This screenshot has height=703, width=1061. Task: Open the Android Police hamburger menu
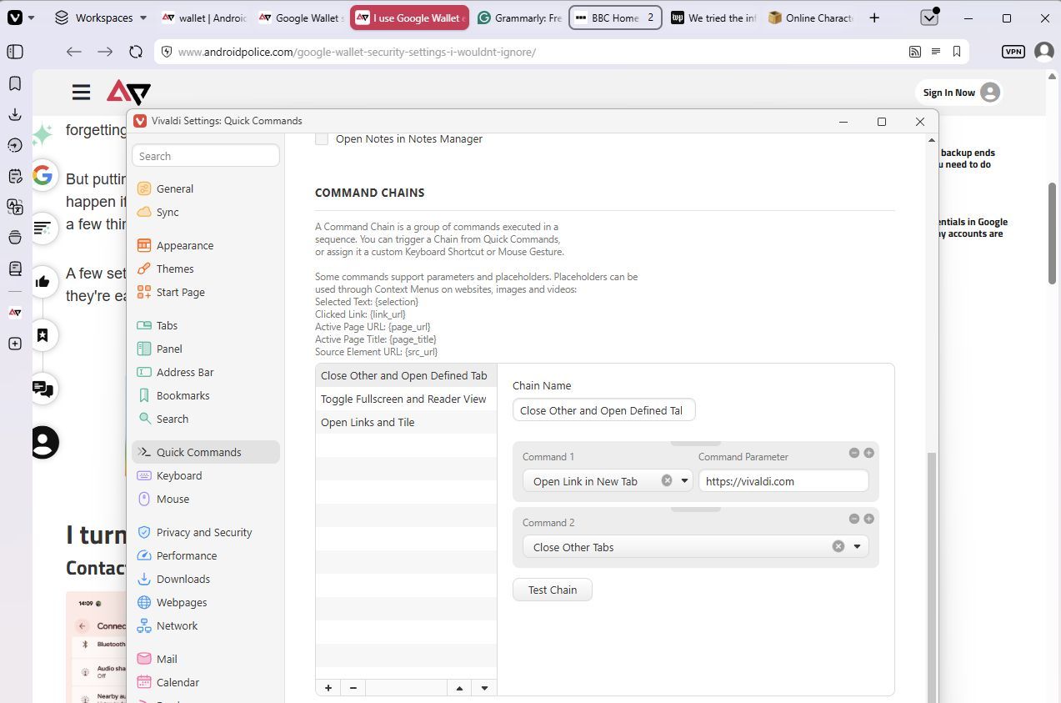[x=81, y=93]
